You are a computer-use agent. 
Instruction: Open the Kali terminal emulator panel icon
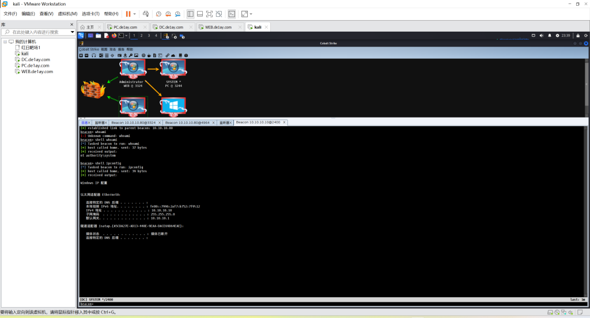pos(121,35)
